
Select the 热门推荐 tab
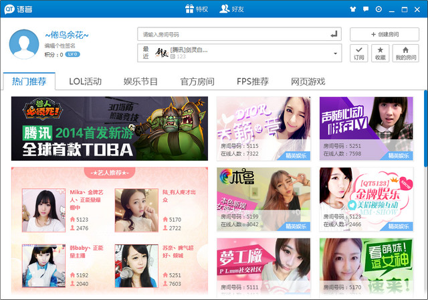tap(29, 82)
